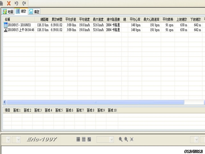The width and height of the screenshot is (205, 154).
Task: Click the 區域 9 column header
Action: pyautogui.click(x=101, y=110)
